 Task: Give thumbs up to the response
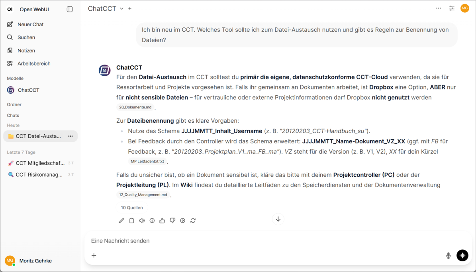[x=162, y=221]
